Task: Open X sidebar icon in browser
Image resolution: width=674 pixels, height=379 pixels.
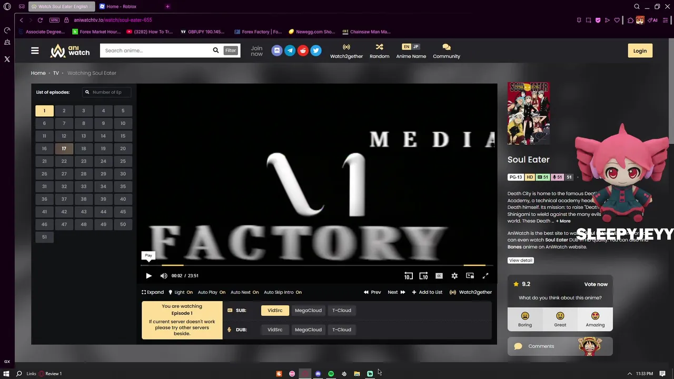Action: coord(7,59)
